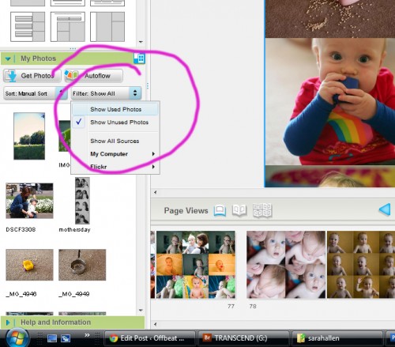395x347 pixels.
Task: Collapse the My Photos panel
Action: 8,58
